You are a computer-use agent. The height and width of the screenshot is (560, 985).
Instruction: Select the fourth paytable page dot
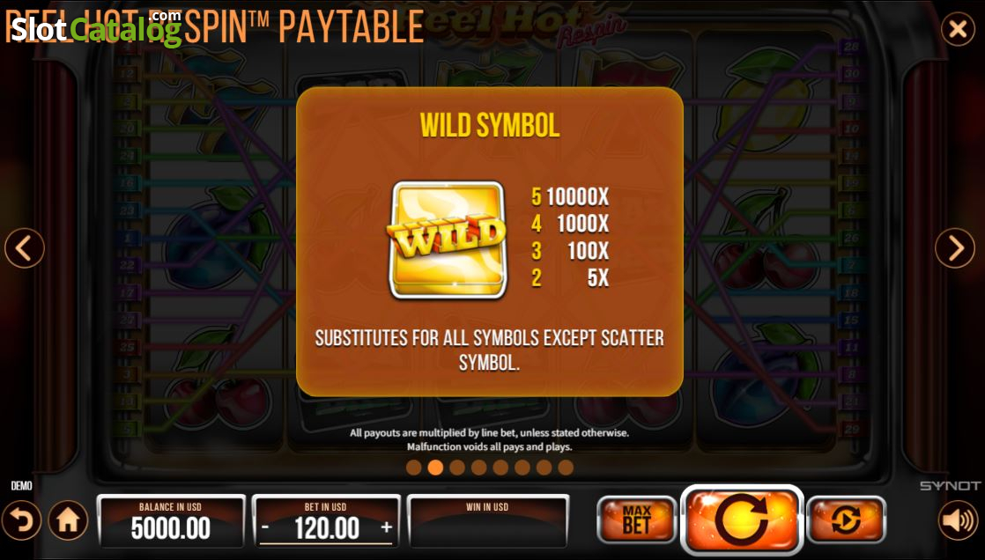(478, 467)
